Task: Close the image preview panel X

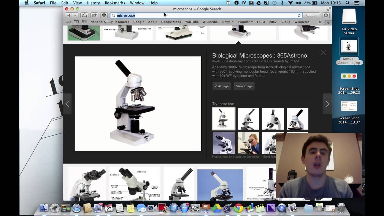Action: (x=323, y=52)
